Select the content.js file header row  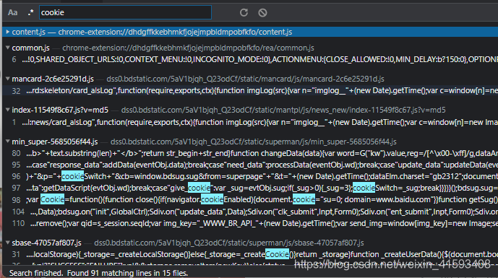pos(250,32)
